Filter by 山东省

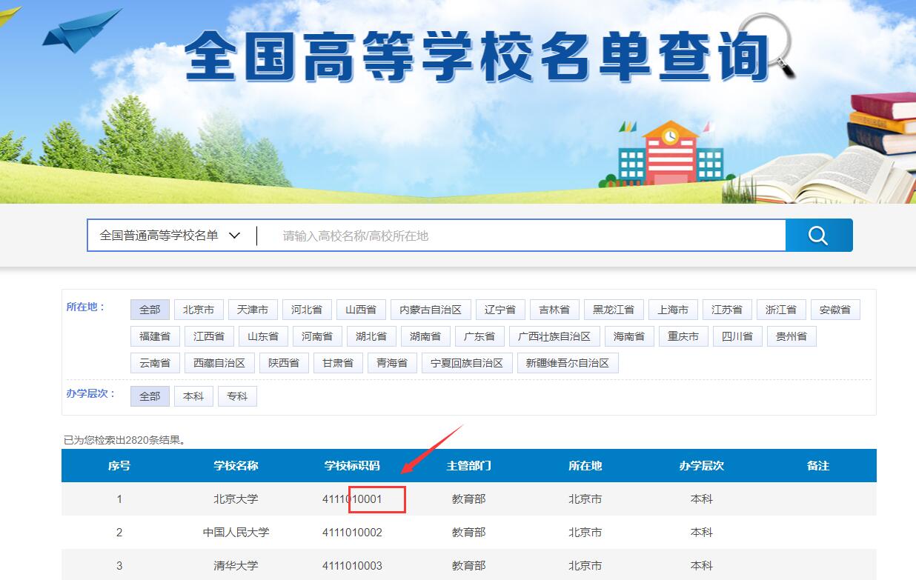263,336
